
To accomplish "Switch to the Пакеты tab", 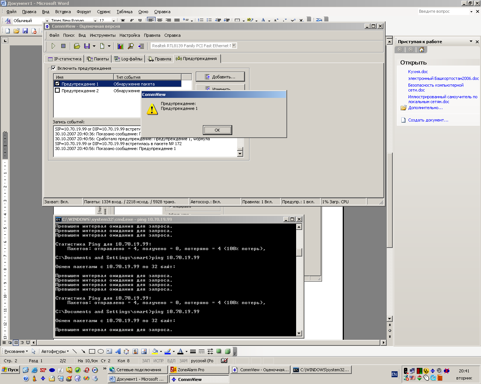I will pyautogui.click(x=98, y=59).
